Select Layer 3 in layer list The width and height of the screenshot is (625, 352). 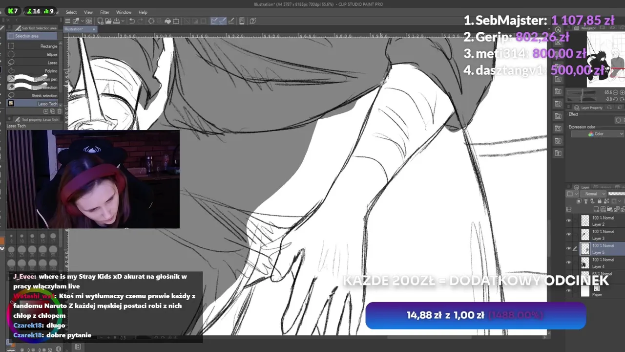(602, 235)
